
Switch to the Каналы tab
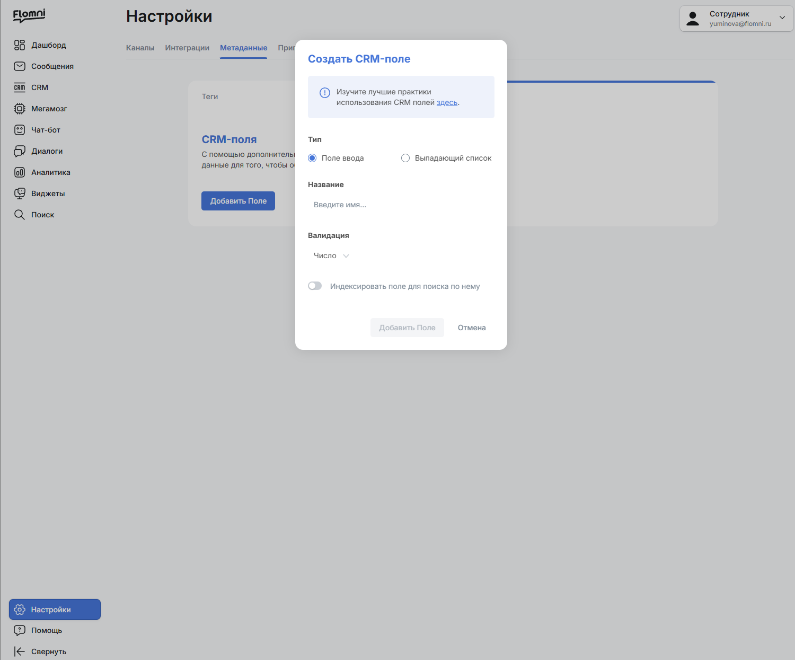pos(140,48)
